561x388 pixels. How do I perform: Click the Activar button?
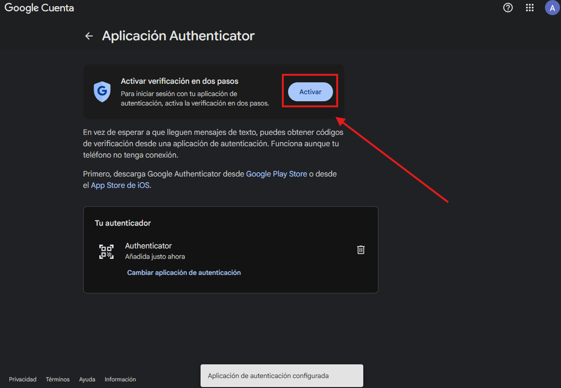point(310,92)
